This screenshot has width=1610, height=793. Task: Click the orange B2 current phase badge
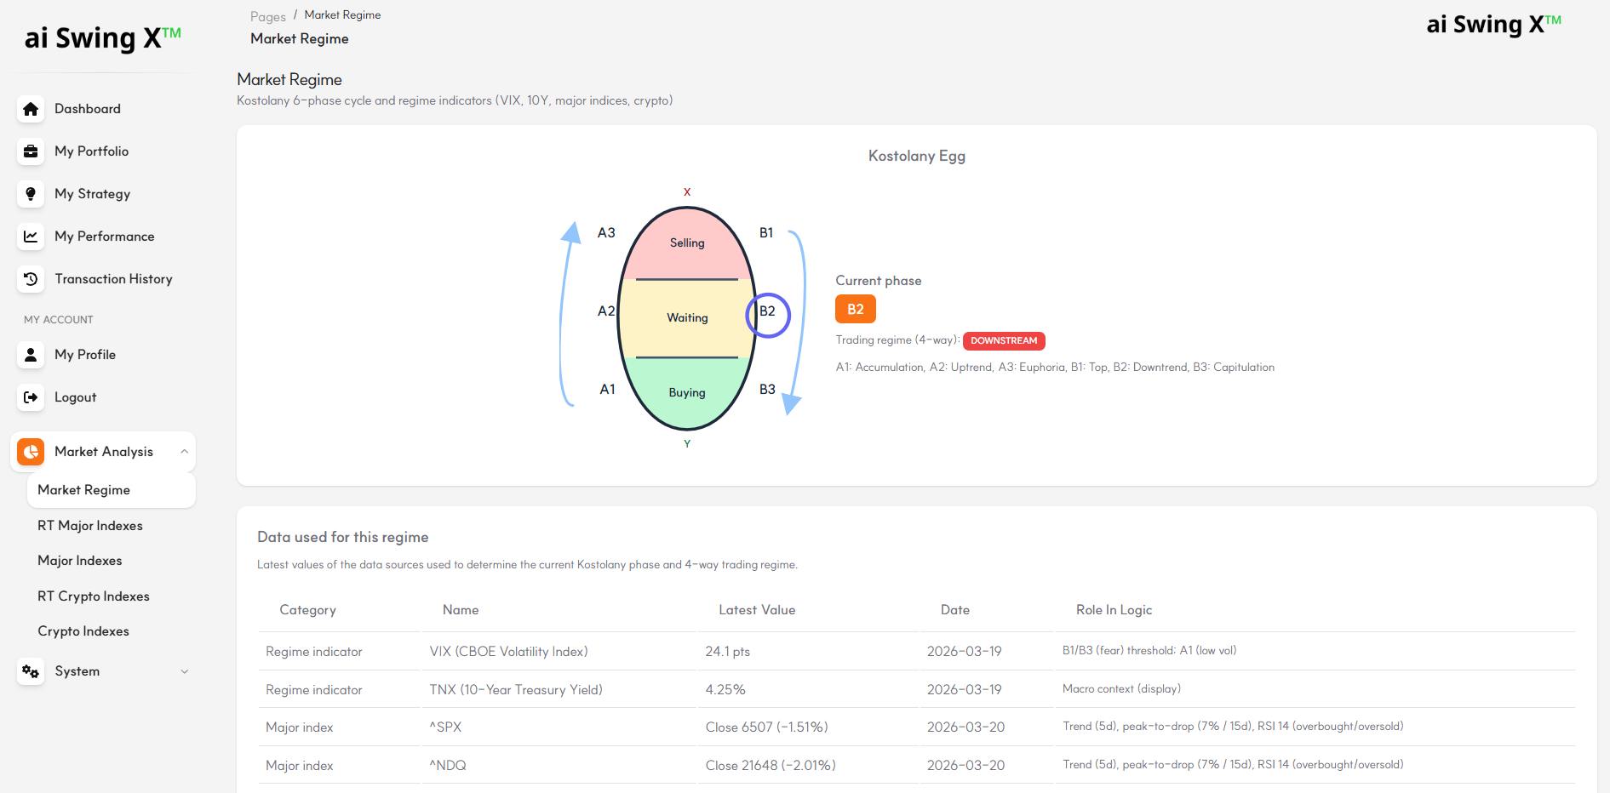[855, 310]
